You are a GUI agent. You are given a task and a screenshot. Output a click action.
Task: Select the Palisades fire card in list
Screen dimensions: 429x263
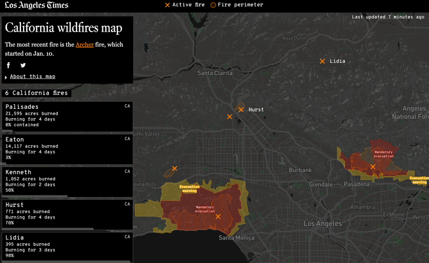67,116
